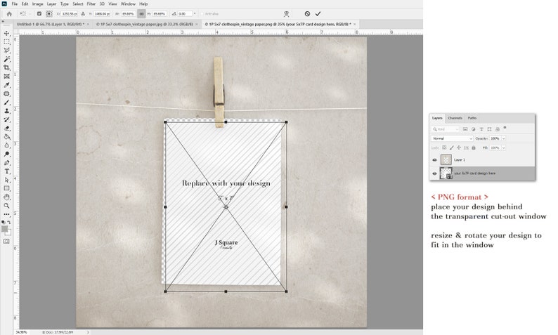Viewport: 558px width, 335px height.
Task: Select the Hand tool
Action: pos(7,197)
